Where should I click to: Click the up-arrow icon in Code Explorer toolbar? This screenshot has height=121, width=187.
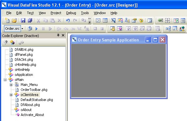click(6, 42)
